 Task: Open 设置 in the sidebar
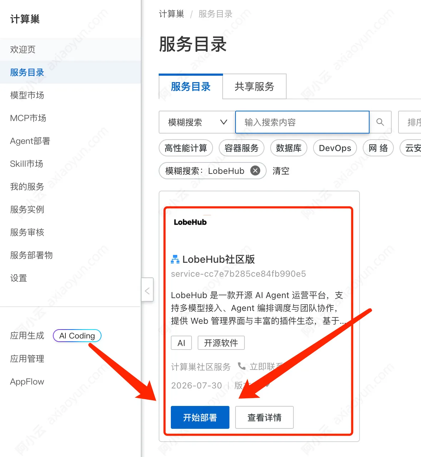click(70, 278)
